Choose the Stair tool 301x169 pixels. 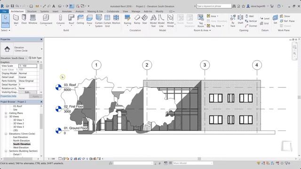click(x=144, y=20)
